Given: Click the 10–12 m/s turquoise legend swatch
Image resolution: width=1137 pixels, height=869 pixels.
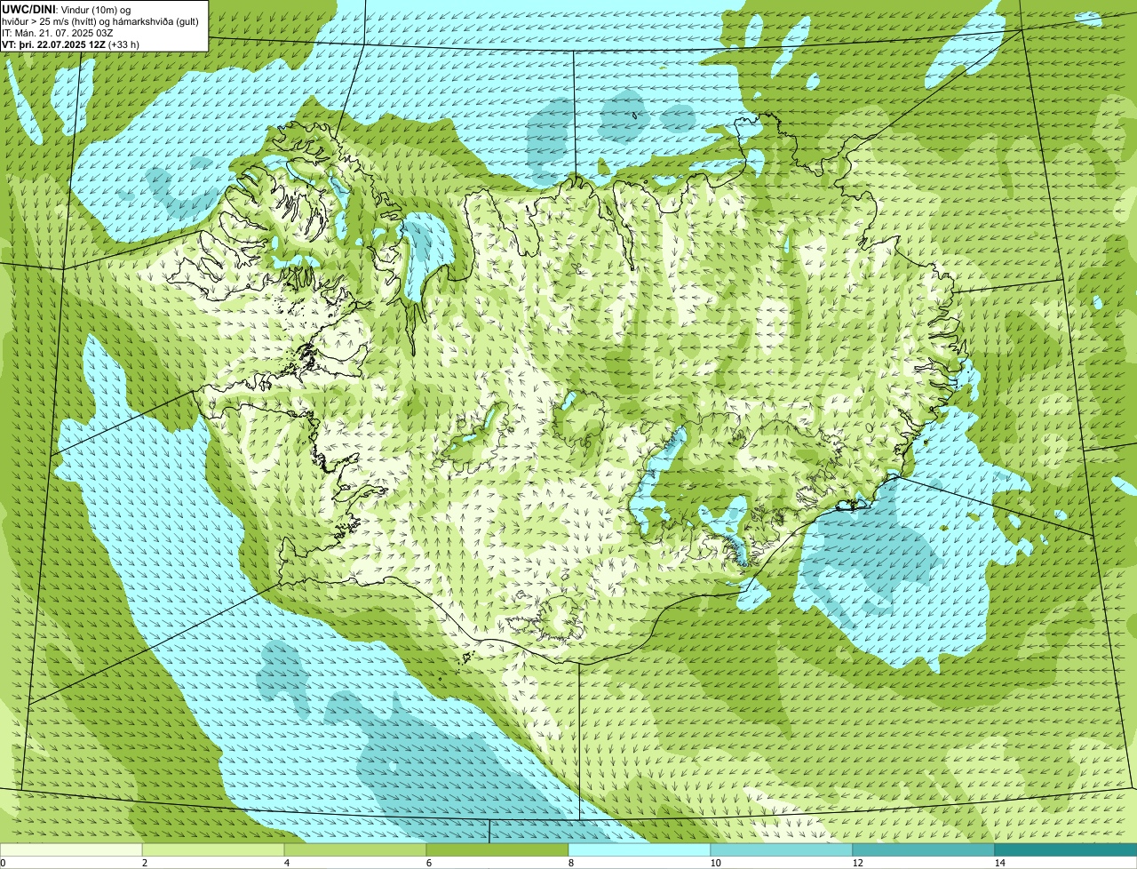Looking at the screenshot, I should click(x=782, y=849).
